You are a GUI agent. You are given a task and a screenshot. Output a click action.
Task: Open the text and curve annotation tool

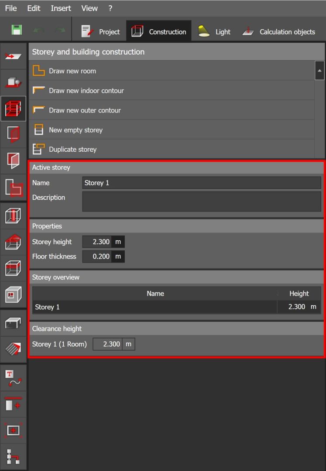13,378
